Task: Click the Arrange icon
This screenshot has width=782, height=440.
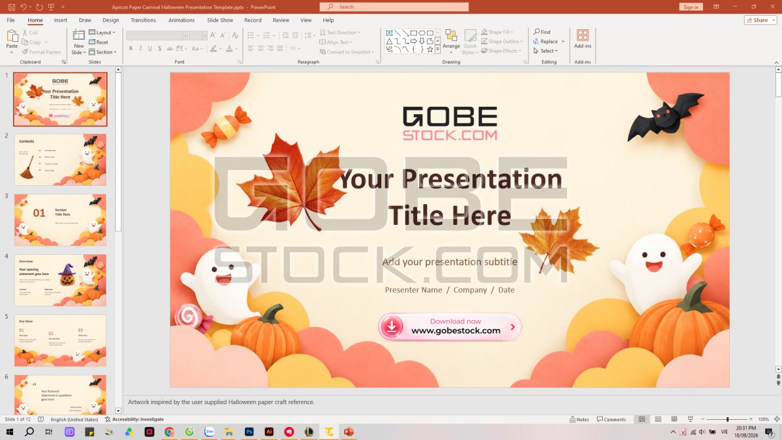Action: point(451,36)
